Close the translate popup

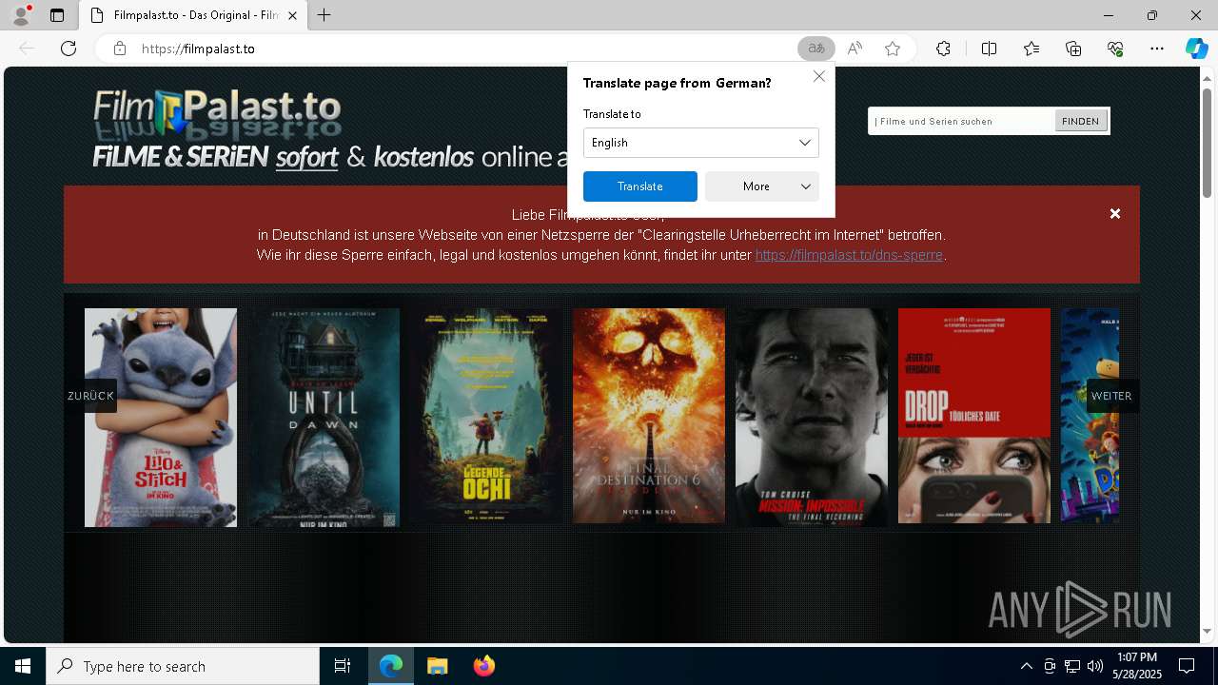(818, 76)
